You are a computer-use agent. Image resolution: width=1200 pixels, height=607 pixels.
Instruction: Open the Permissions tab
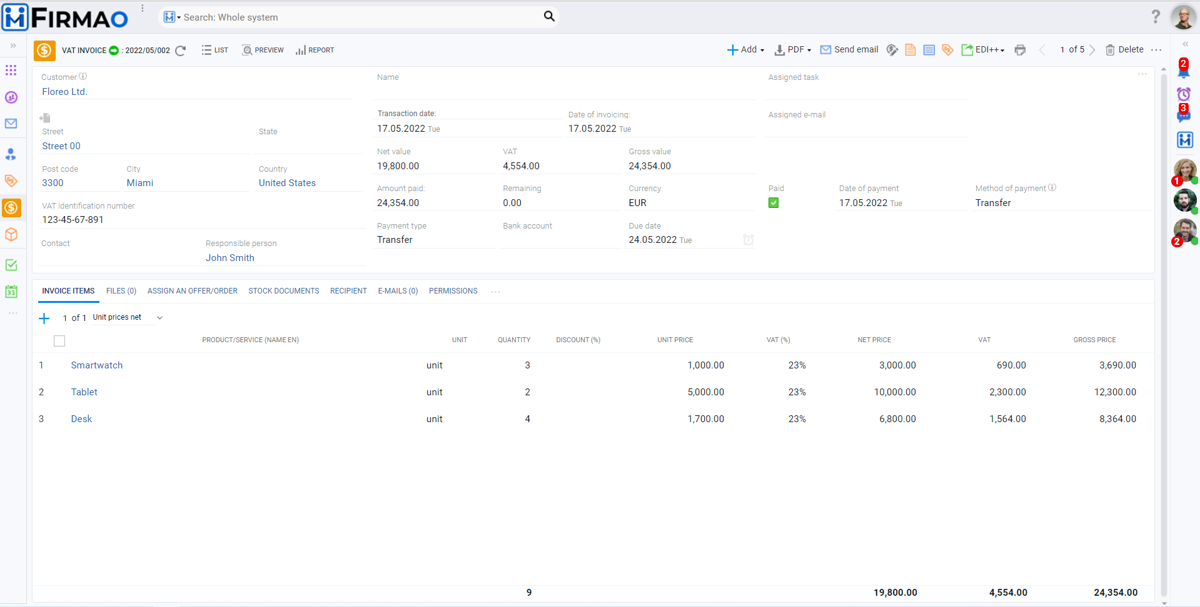click(453, 291)
